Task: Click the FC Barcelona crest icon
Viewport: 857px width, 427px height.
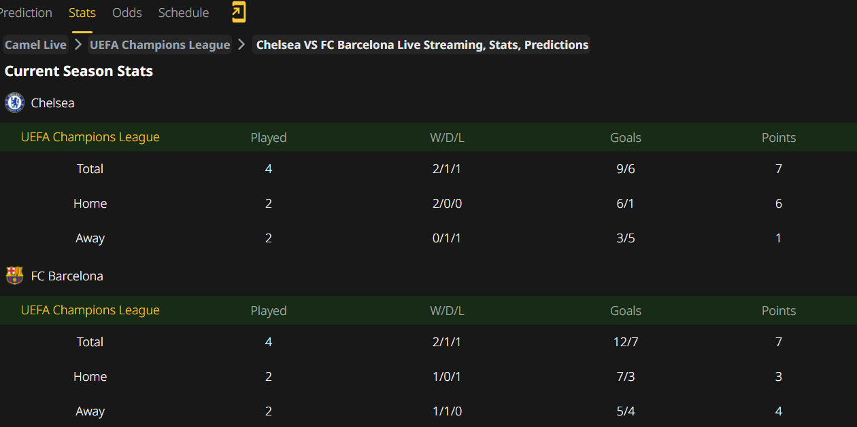Action: [x=14, y=276]
